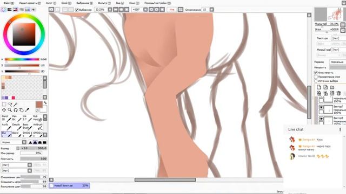Select the eyedropper color picker tool

coord(27,110)
